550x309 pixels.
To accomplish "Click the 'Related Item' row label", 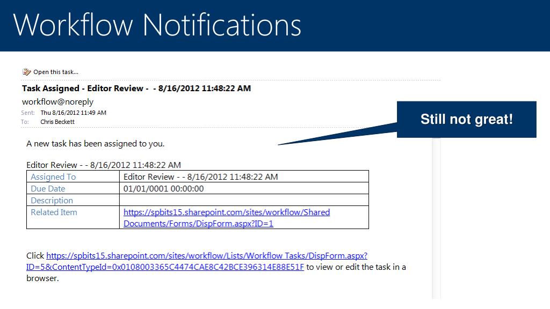I will pyautogui.click(x=54, y=212).
